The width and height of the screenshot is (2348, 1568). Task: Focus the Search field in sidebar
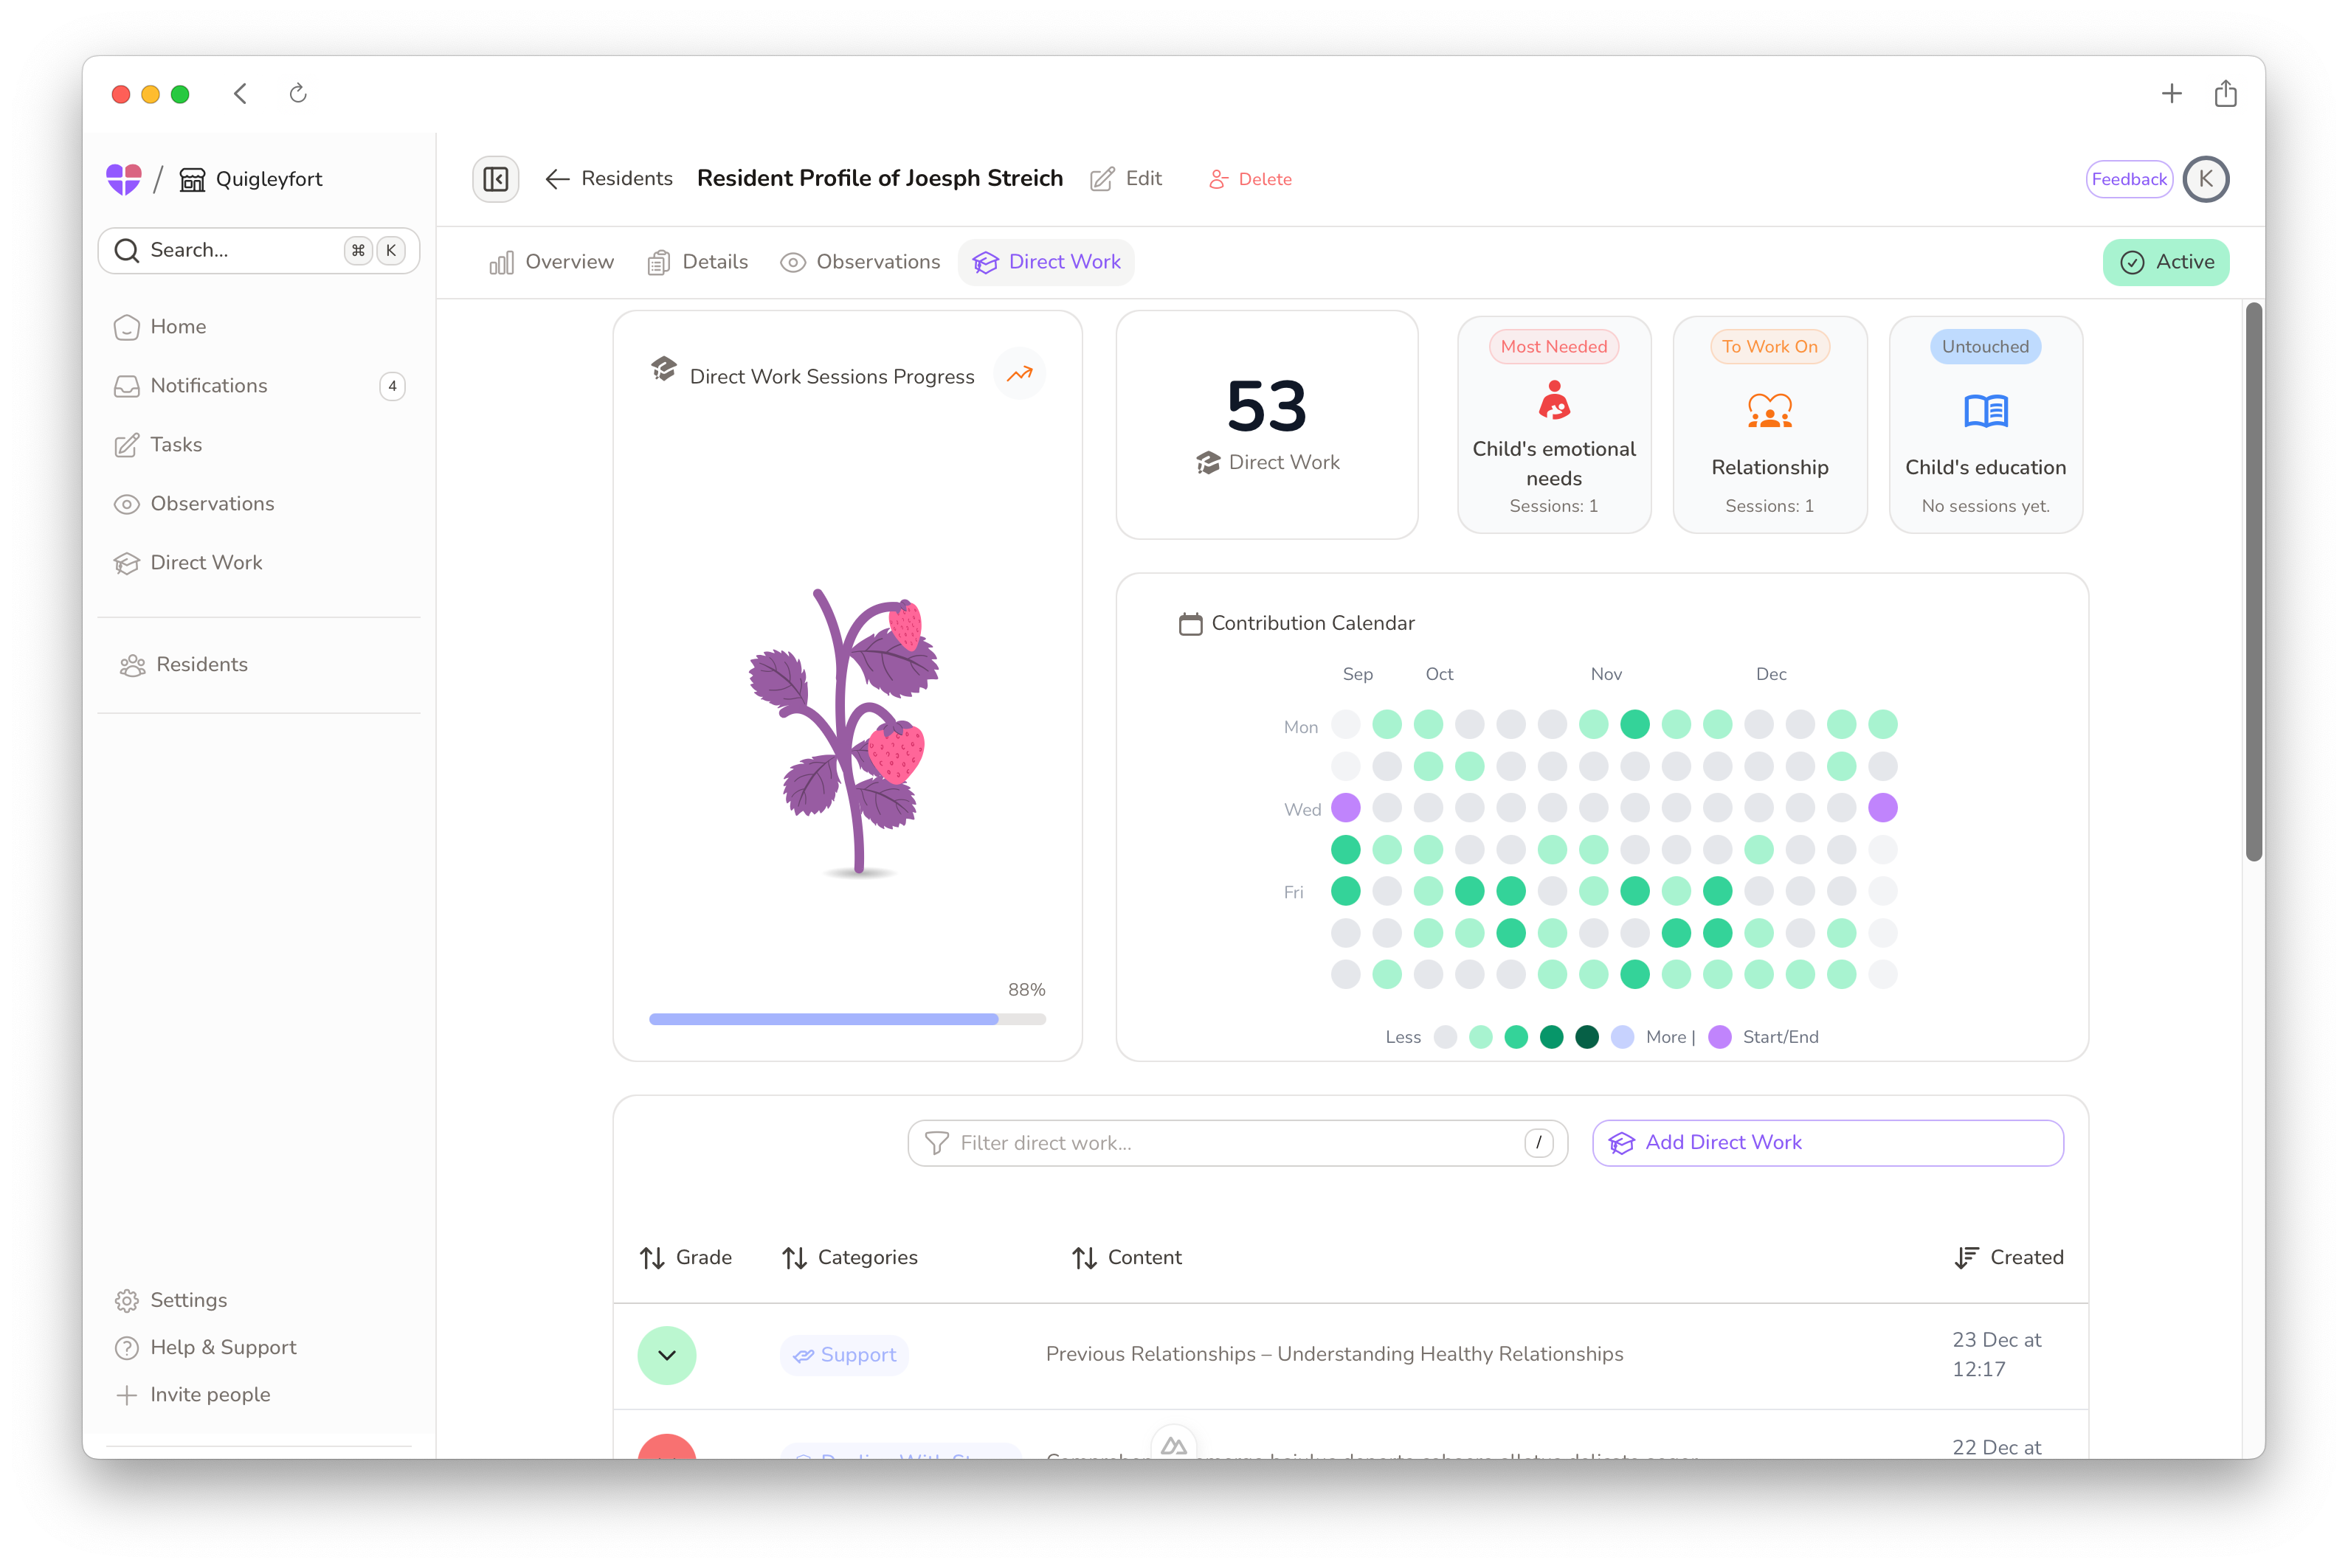pyautogui.click(x=259, y=250)
